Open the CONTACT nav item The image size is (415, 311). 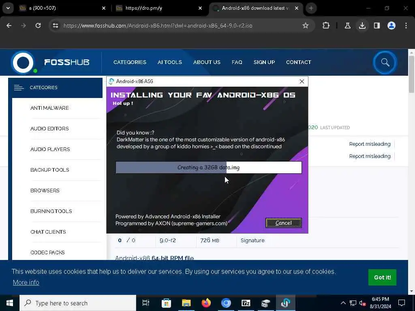[x=299, y=62]
